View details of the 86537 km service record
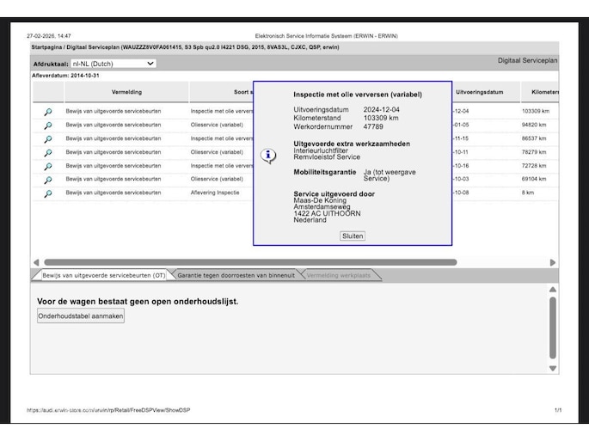The height and width of the screenshot is (441, 589). click(x=48, y=138)
